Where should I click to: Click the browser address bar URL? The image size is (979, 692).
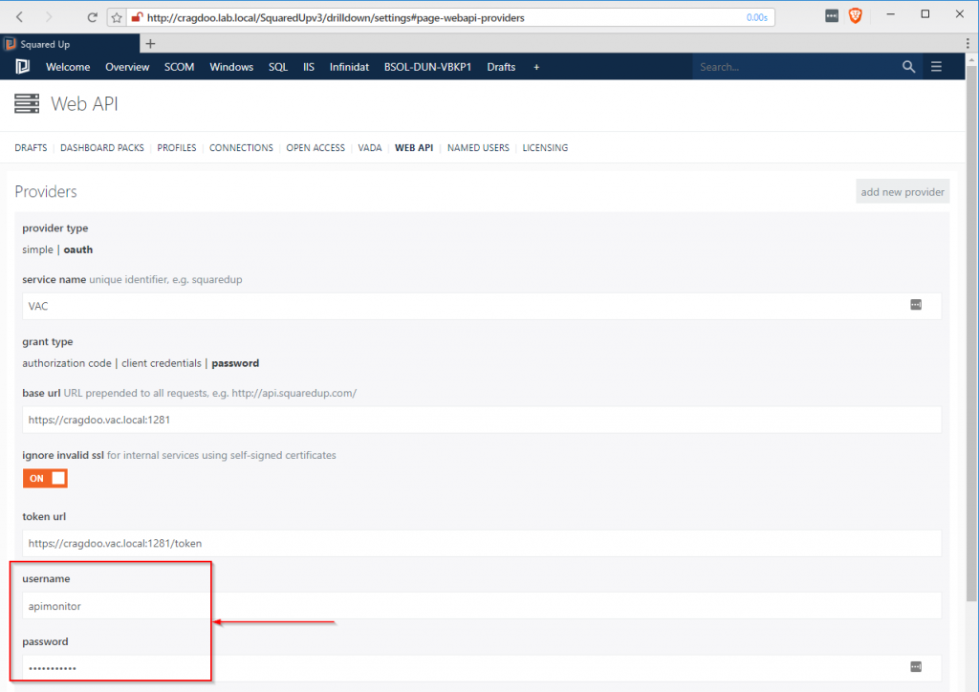coord(336,17)
